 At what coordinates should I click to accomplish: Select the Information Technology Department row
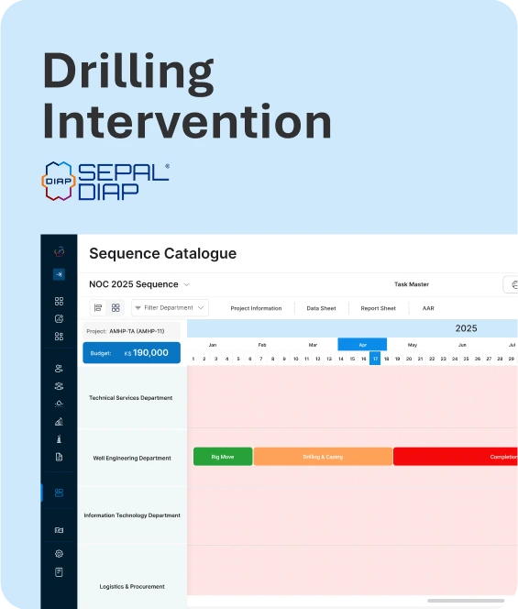[x=132, y=515]
